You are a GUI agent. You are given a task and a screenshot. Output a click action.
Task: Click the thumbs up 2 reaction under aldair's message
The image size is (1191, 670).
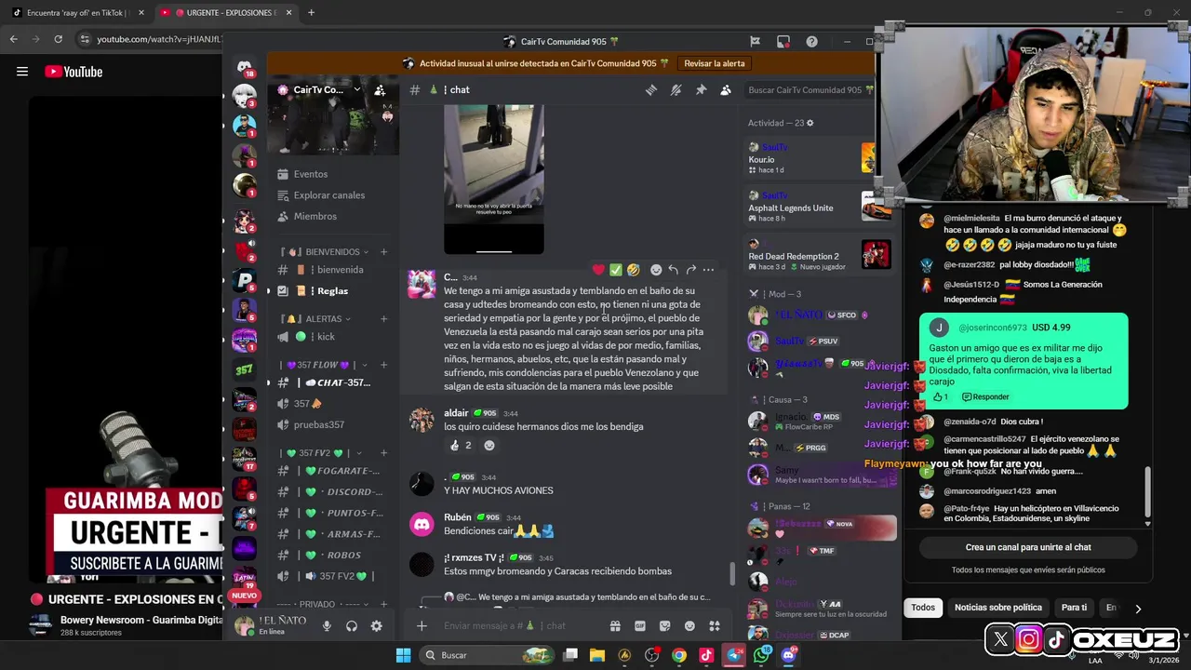(x=461, y=446)
